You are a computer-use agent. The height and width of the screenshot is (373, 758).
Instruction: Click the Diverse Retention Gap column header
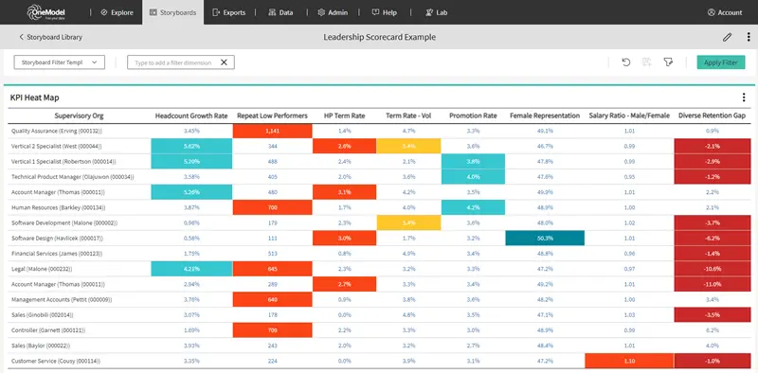click(713, 115)
